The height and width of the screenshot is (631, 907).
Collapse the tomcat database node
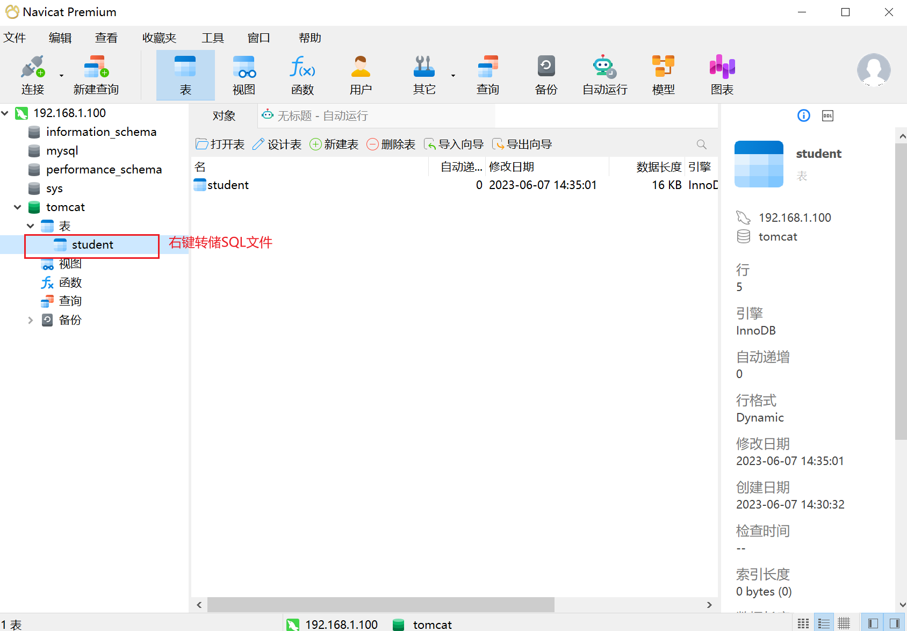pos(18,207)
